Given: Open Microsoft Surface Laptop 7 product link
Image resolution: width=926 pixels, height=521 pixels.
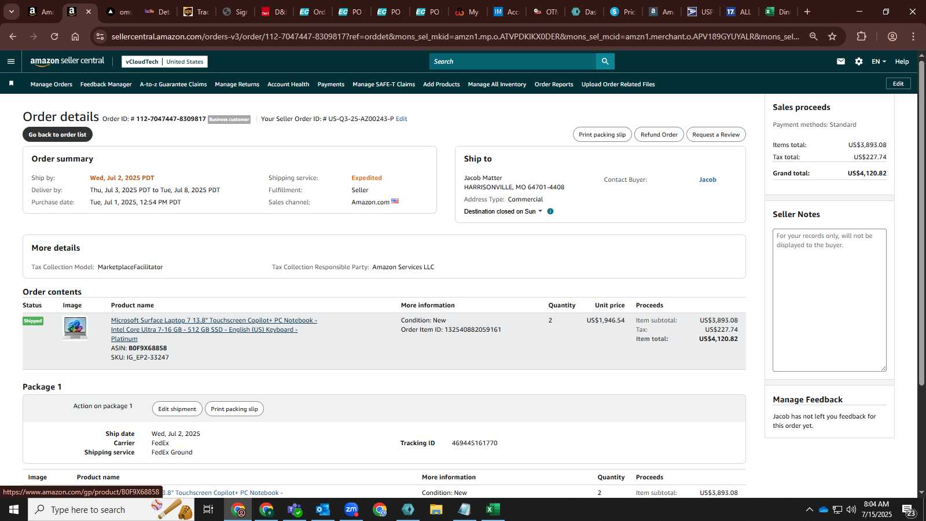Looking at the screenshot, I should point(214,329).
